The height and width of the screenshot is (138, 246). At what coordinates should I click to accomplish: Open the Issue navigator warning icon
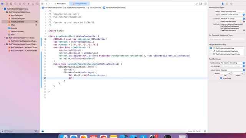pos(20,3)
